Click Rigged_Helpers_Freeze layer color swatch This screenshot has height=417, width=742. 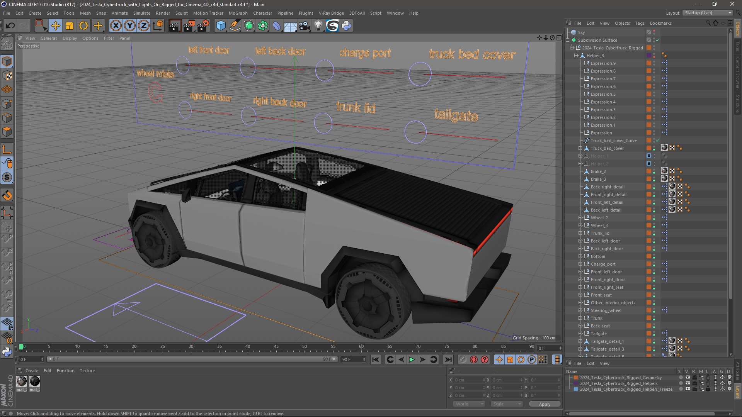(x=576, y=389)
